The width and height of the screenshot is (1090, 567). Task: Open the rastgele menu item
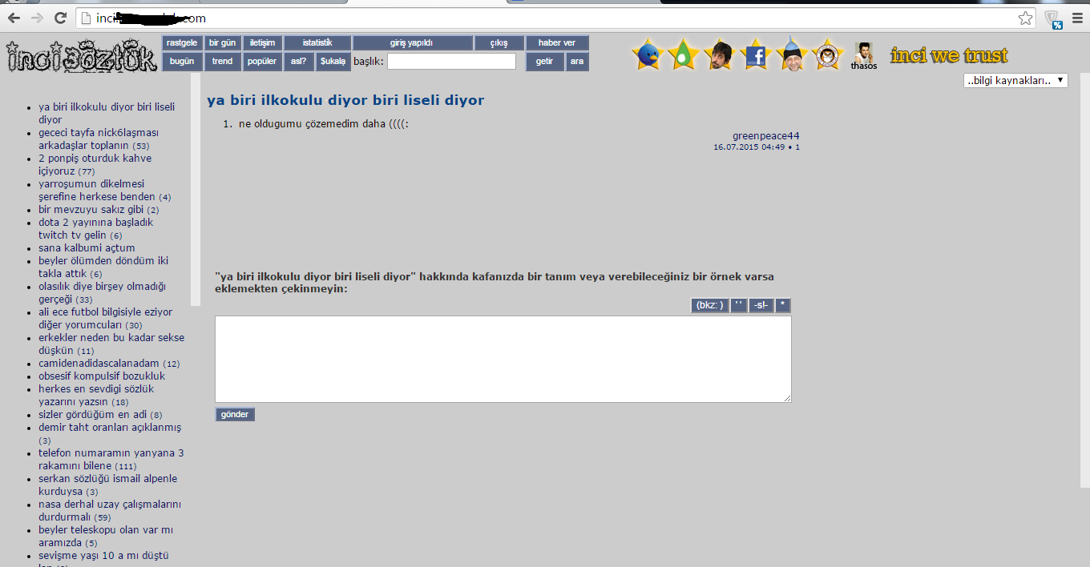point(182,43)
